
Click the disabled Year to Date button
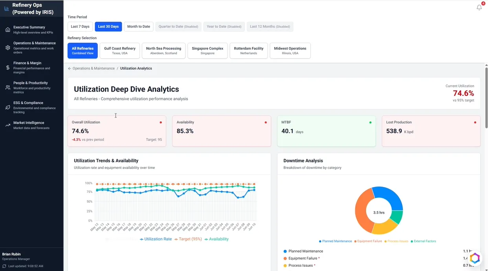(x=224, y=27)
